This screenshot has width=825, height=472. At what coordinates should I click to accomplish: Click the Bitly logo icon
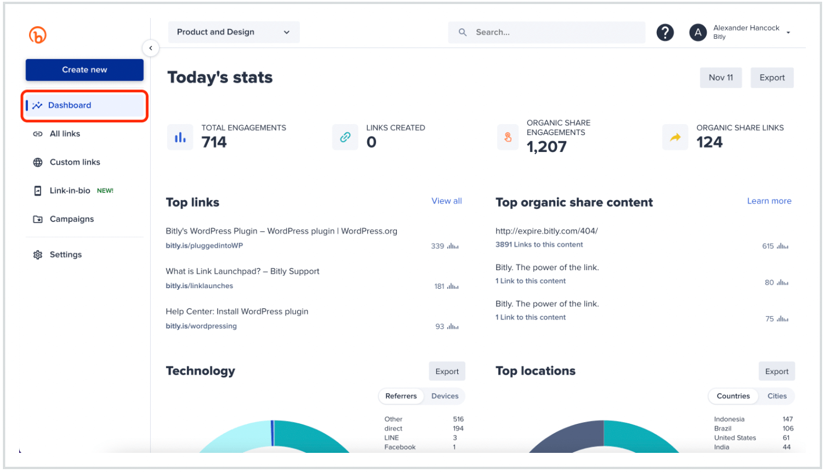click(38, 35)
